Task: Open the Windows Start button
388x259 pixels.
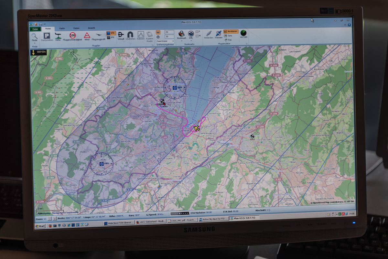Action: click(40, 226)
